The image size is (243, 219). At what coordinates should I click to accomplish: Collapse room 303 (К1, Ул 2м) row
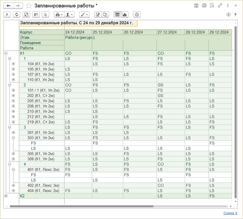(x=13, y=138)
